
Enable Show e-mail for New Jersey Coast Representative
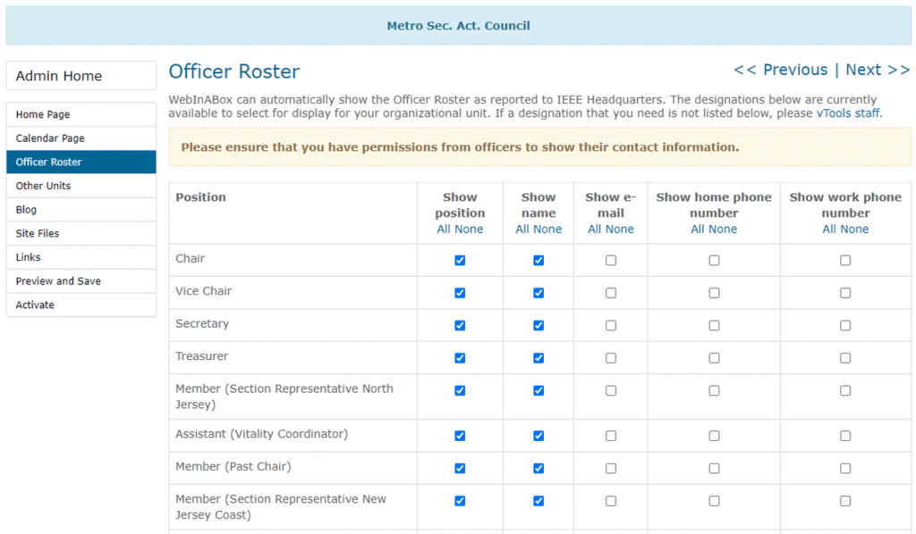[x=610, y=501]
